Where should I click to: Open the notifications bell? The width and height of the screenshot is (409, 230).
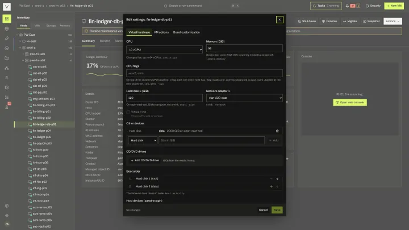click(347, 6)
